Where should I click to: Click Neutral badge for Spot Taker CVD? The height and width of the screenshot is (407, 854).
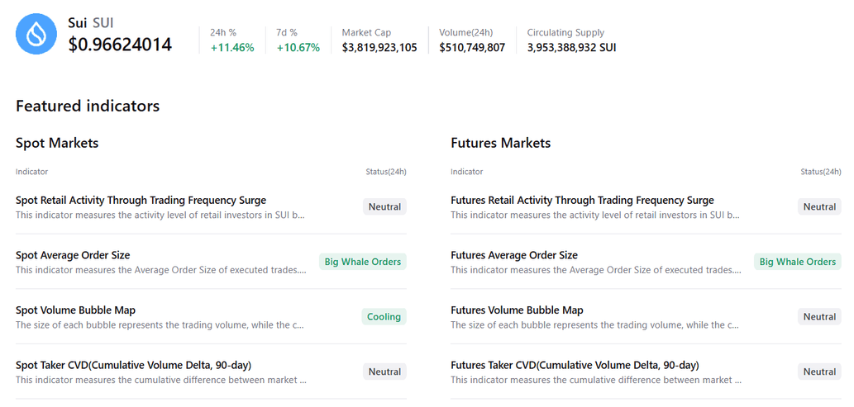384,372
